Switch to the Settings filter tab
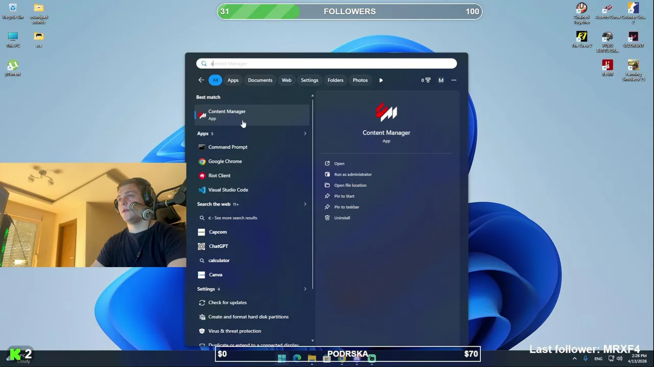The width and height of the screenshot is (654, 367). pyautogui.click(x=310, y=80)
